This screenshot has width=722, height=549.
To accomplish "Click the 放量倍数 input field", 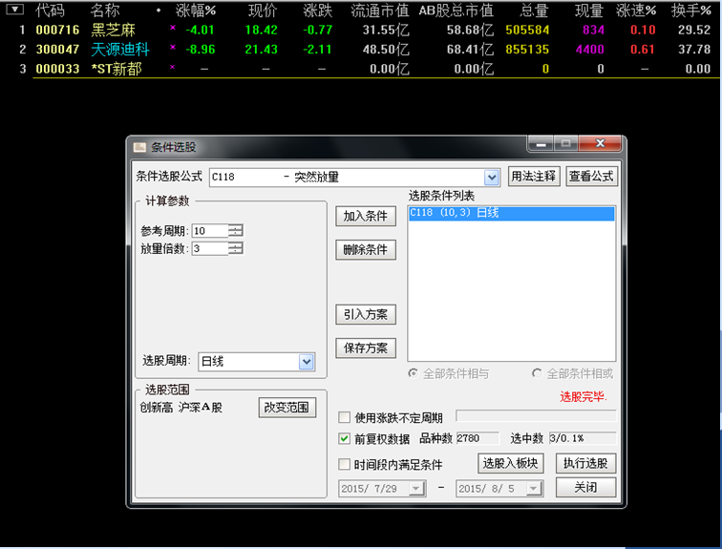I will [x=210, y=248].
